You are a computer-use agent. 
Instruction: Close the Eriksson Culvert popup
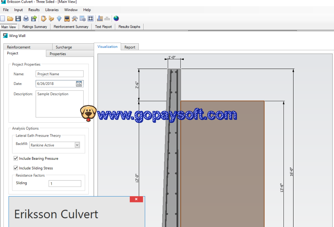click(x=136, y=199)
